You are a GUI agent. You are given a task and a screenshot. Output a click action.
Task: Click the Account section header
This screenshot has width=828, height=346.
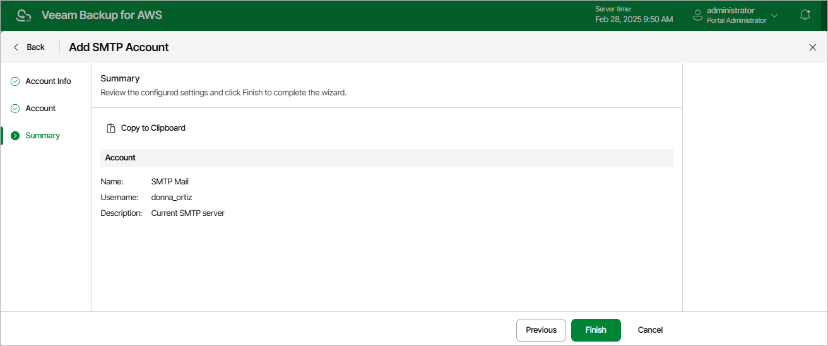(x=121, y=158)
